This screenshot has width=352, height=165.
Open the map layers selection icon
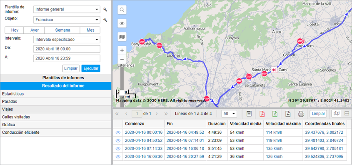click(x=122, y=37)
